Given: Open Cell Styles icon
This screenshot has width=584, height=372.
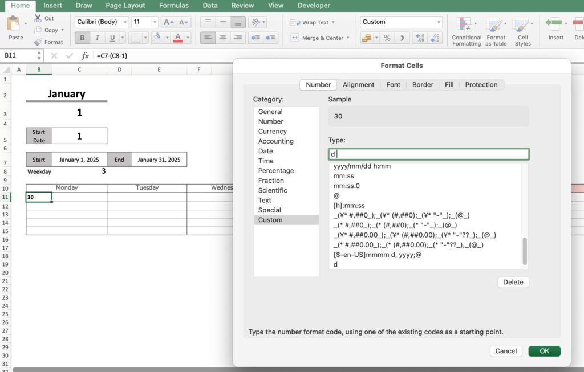Looking at the screenshot, I should 520,24.
